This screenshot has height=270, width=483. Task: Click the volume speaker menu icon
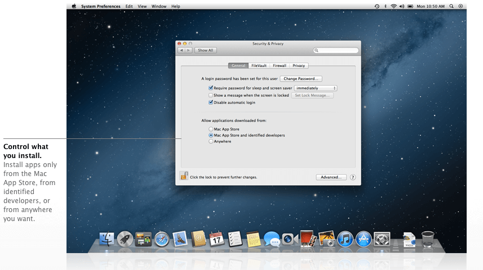pos(402,6)
